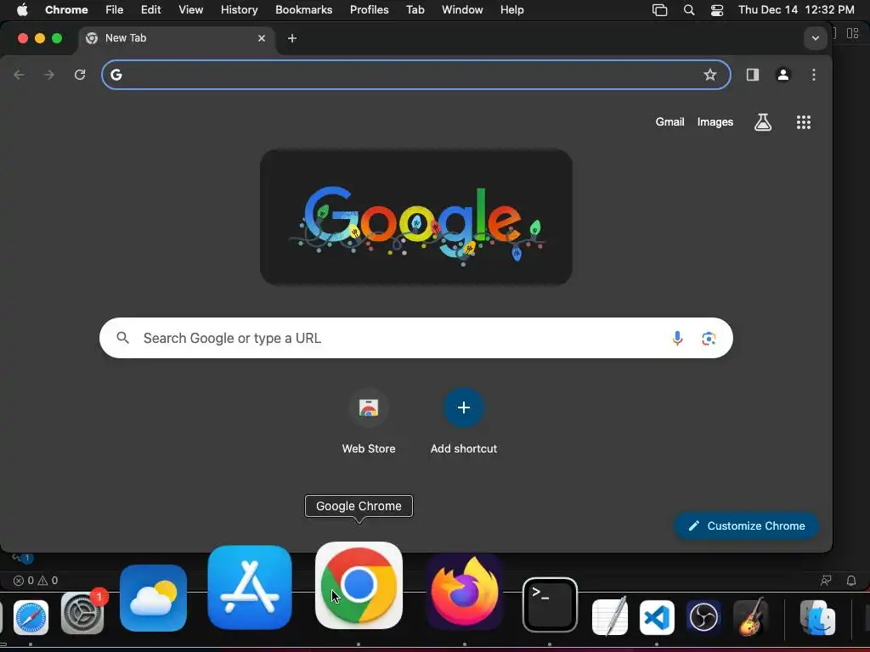Click VS Code errors and warnings status
Image resolution: width=870 pixels, height=652 pixels.
tap(36, 581)
